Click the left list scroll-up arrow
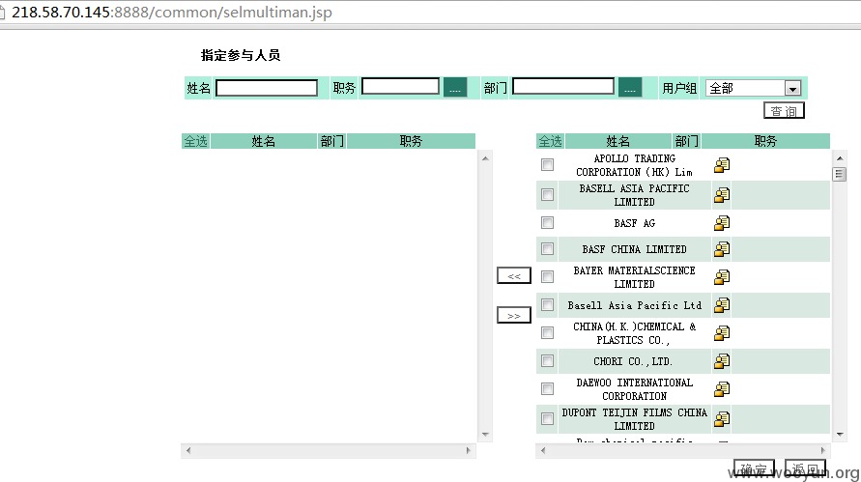861x482 pixels. click(x=485, y=158)
